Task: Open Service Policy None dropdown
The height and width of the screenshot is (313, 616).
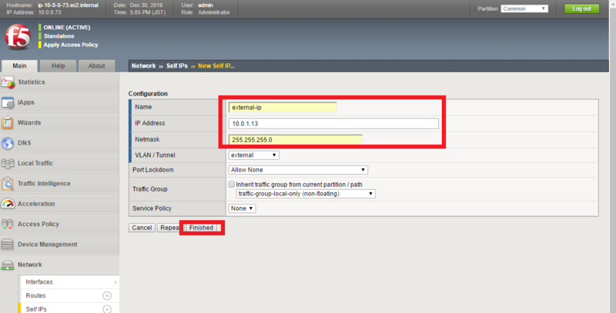Action: (242, 208)
